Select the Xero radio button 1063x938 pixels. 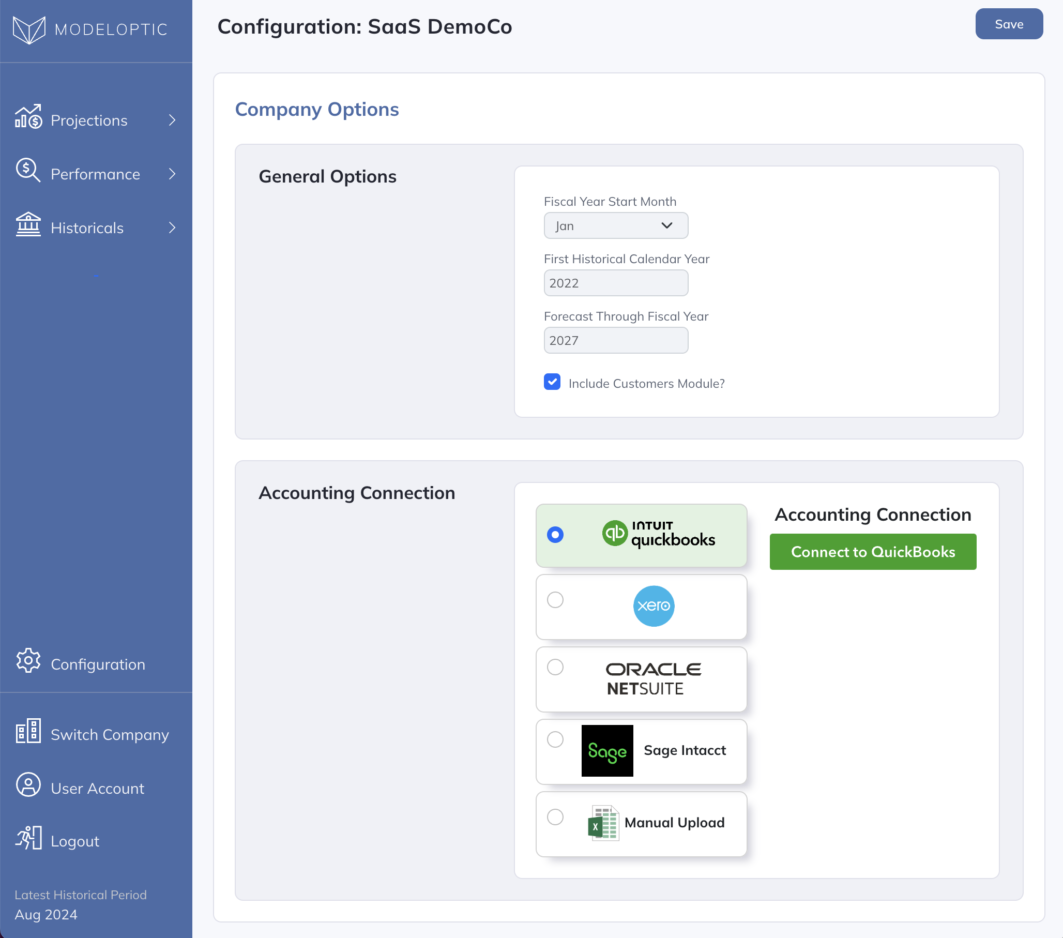coord(555,600)
